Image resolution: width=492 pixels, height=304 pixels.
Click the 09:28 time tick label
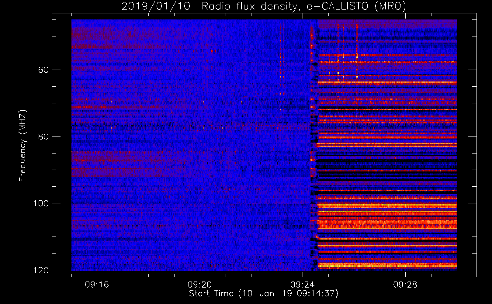point(405,285)
